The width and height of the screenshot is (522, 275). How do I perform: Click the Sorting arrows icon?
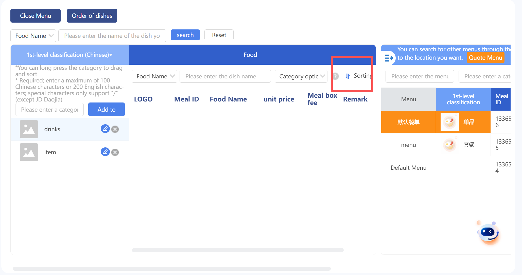pos(348,76)
